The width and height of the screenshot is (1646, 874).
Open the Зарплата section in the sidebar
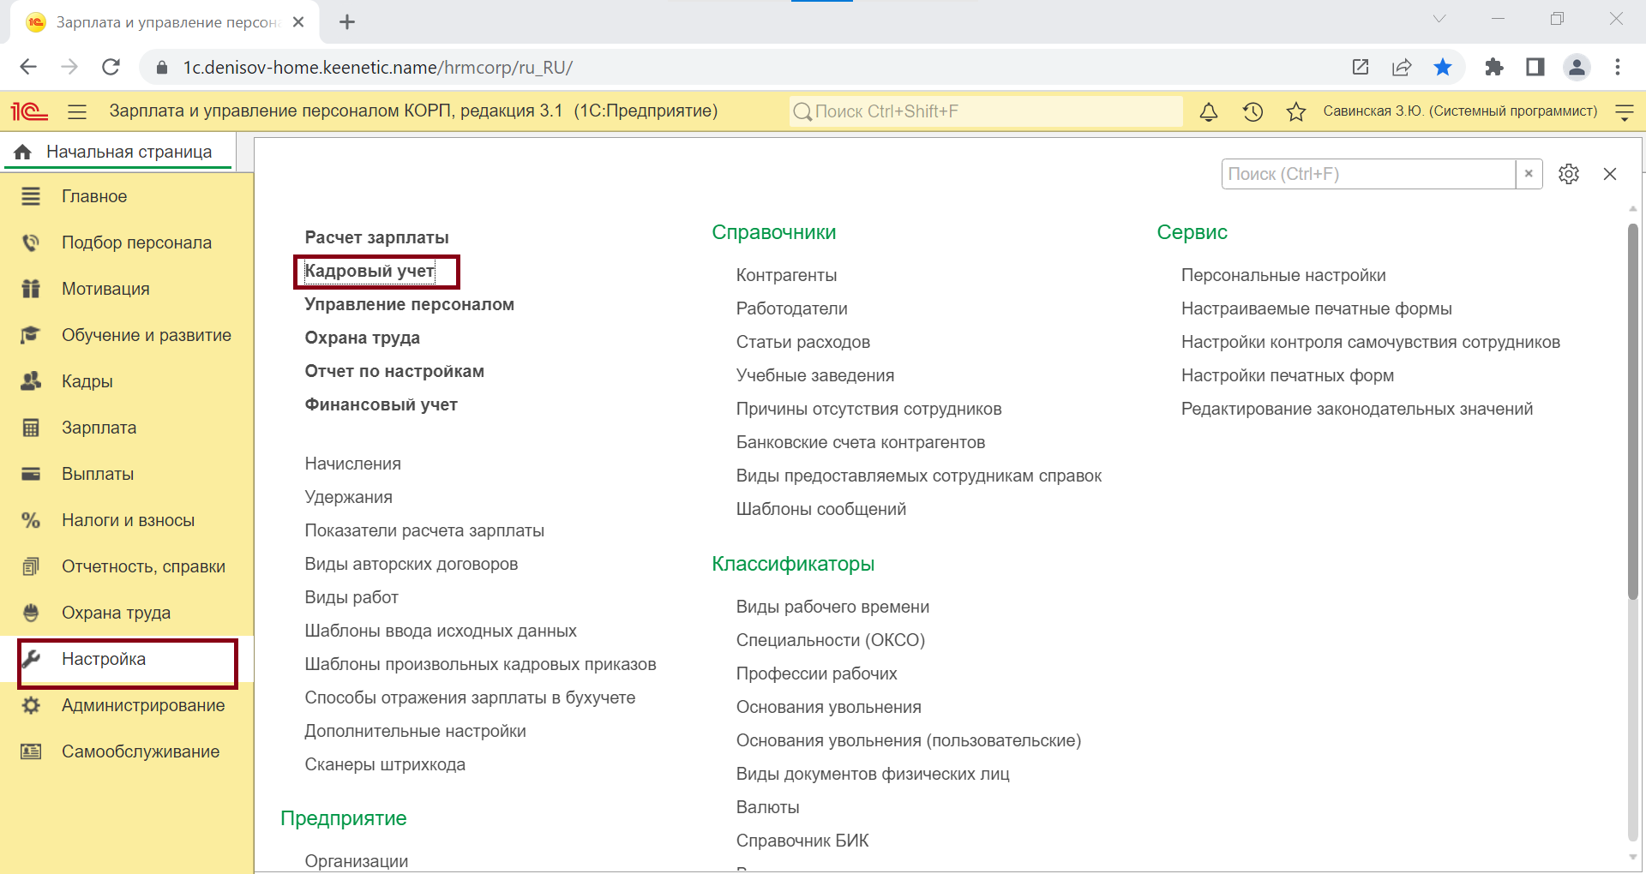[99, 428]
